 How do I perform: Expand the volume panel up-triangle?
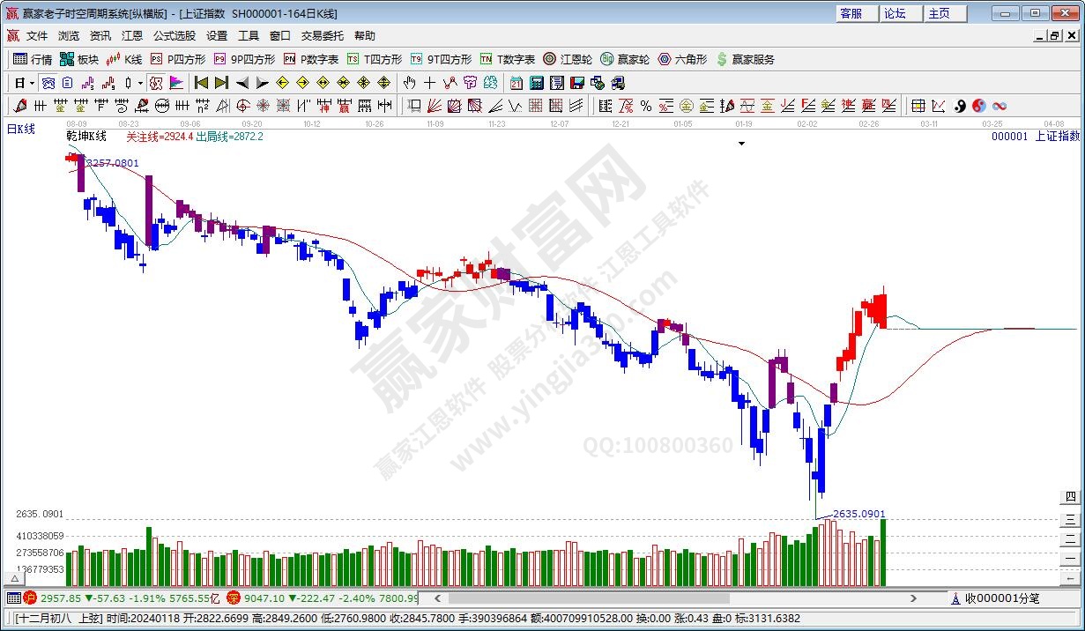coord(14,579)
